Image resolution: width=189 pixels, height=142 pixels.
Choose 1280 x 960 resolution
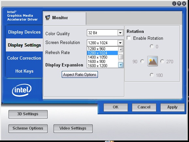tap(102, 49)
